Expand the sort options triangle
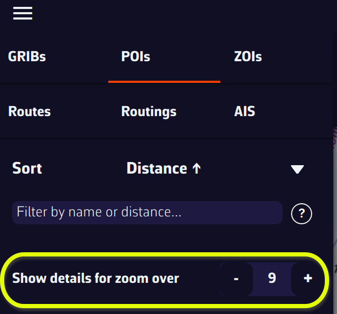The image size is (337, 314). (x=297, y=169)
